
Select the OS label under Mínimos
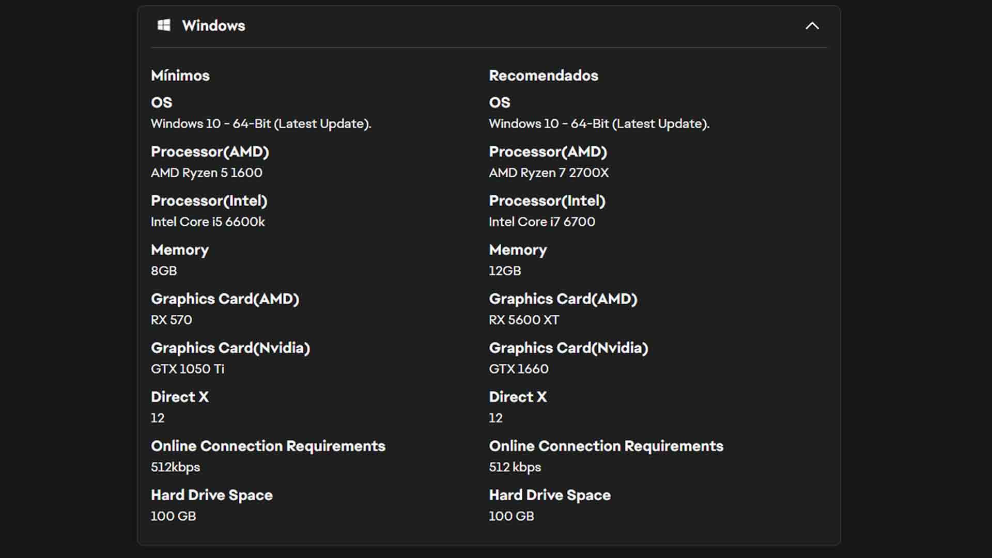[161, 102]
